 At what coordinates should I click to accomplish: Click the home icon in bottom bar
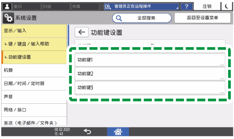[118, 131]
